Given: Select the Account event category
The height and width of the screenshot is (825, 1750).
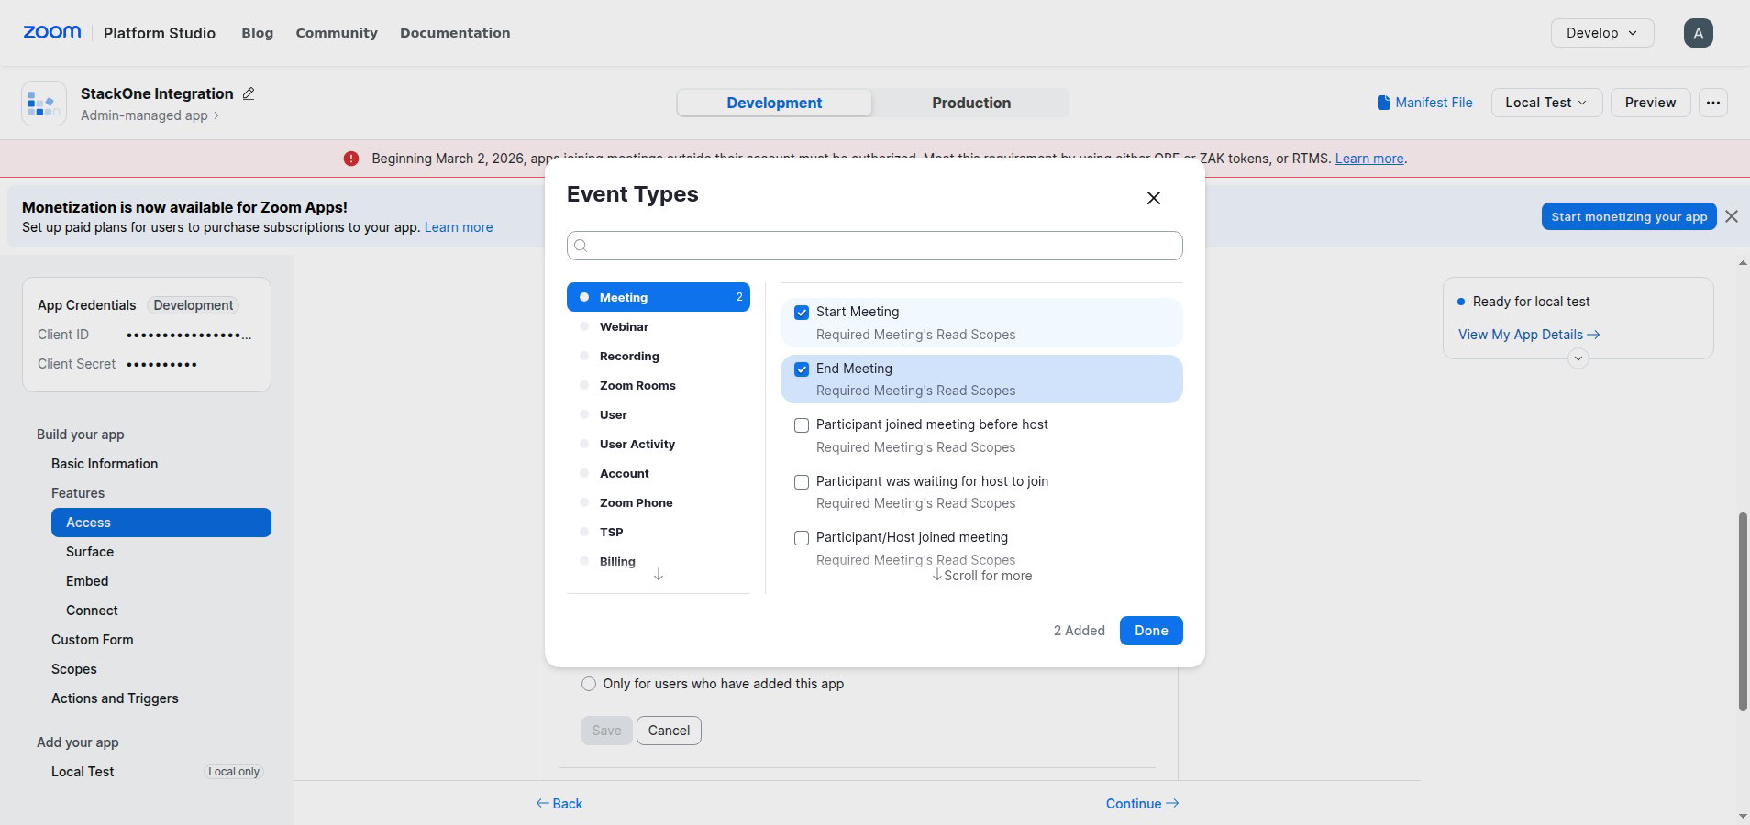Looking at the screenshot, I should [x=659, y=473].
